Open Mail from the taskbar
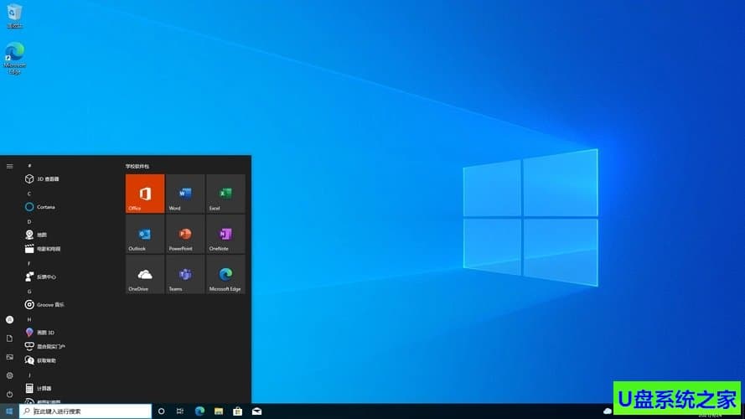Viewport: 745px width, 419px height. 257,411
